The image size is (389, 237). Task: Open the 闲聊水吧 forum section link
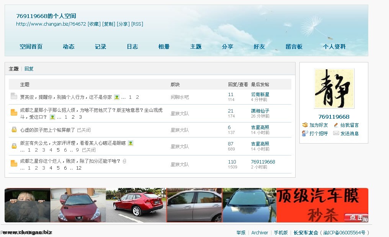(x=180, y=97)
